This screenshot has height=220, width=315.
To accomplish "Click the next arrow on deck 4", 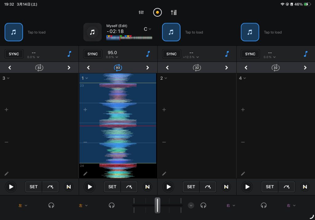I will coord(305,68).
